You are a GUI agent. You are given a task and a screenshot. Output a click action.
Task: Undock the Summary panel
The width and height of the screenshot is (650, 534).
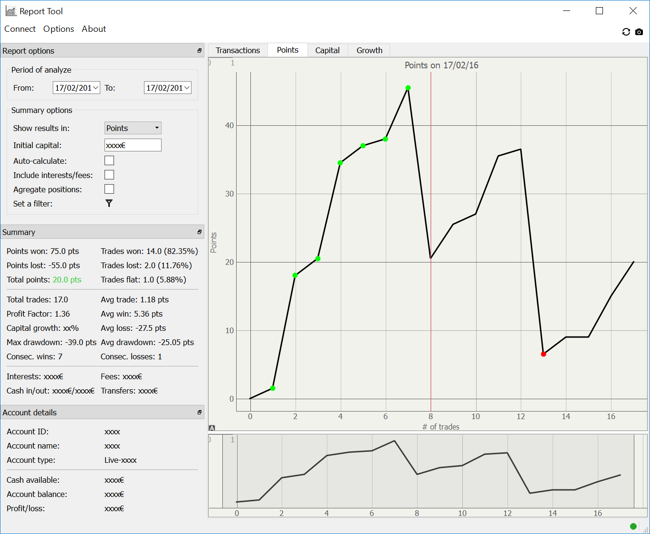200,232
